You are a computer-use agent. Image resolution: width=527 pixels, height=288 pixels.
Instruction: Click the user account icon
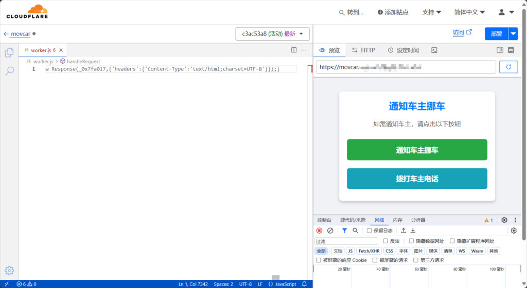pos(501,12)
